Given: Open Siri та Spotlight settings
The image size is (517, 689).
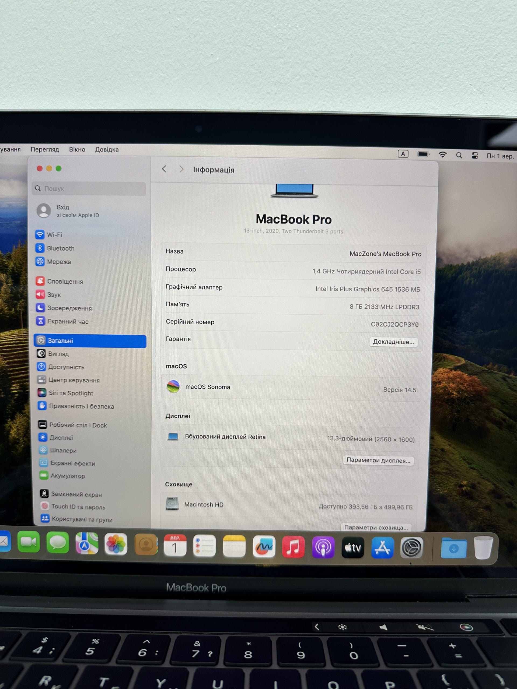Looking at the screenshot, I should (x=65, y=393).
